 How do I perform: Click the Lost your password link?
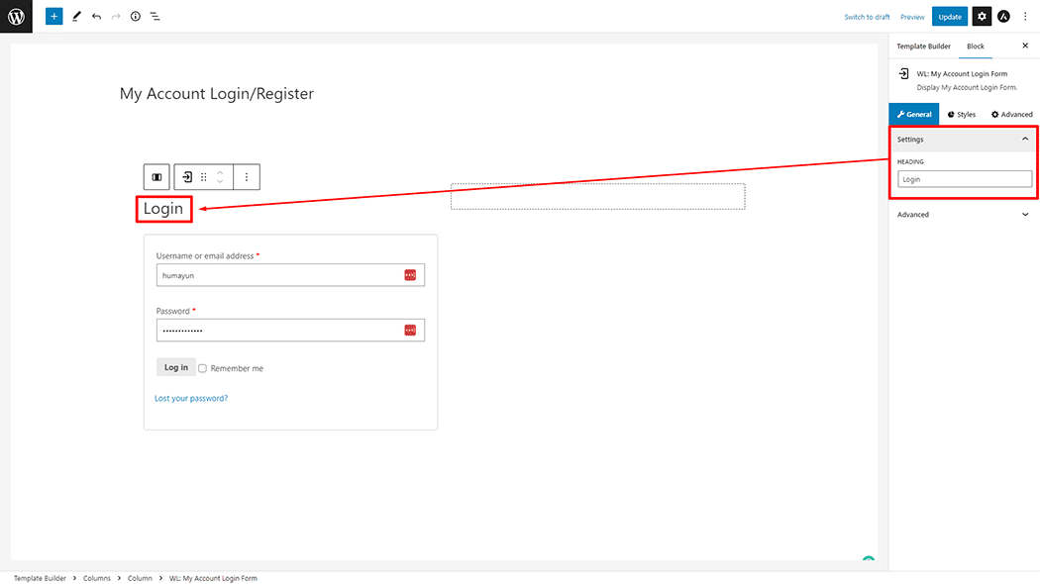191,397
